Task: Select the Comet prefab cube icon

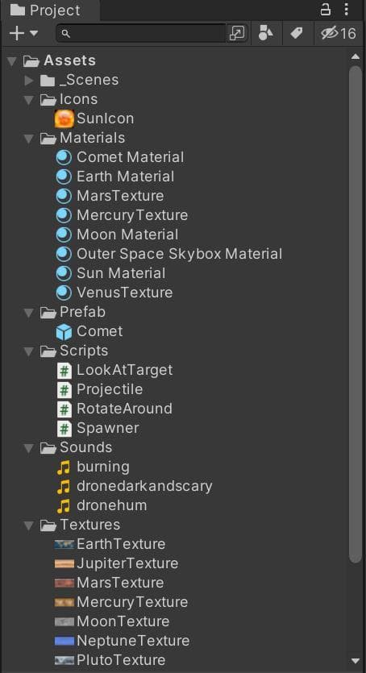Action: click(64, 332)
